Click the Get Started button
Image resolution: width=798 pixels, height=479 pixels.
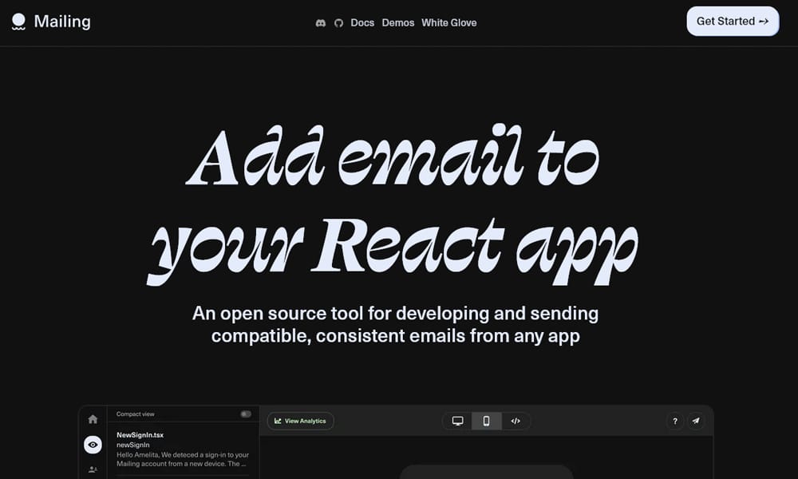733,22
